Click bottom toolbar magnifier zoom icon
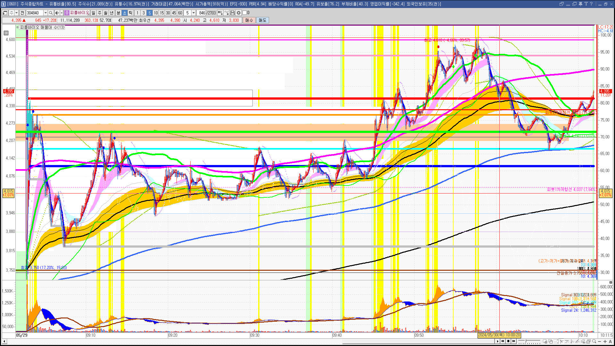 (594, 341)
